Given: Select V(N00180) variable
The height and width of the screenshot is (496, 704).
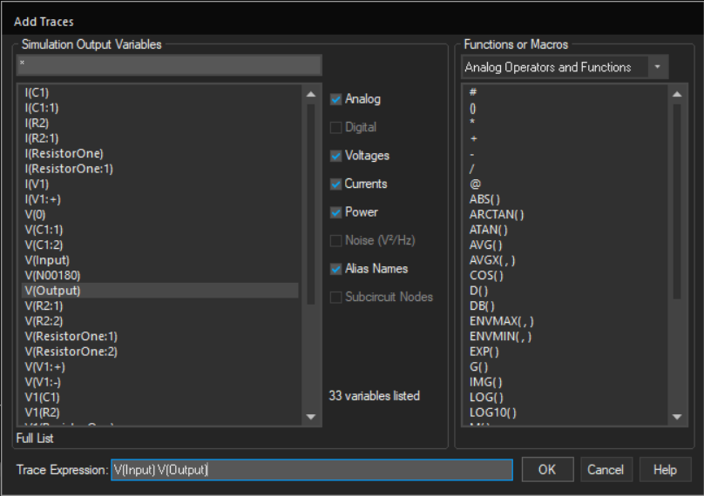Looking at the screenshot, I should coord(52,275).
